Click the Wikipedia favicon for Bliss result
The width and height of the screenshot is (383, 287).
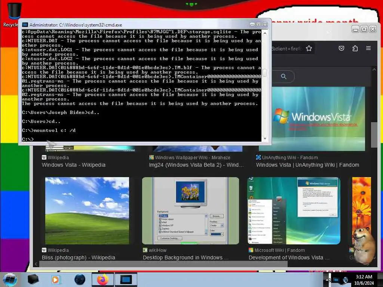coord(44,250)
